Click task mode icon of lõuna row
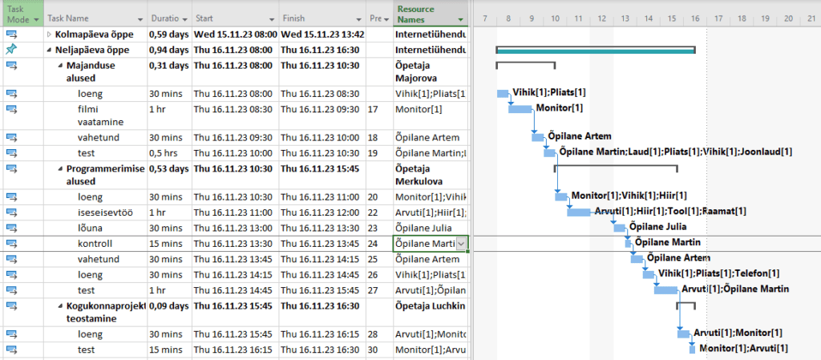The width and height of the screenshot is (821, 360). (11, 229)
